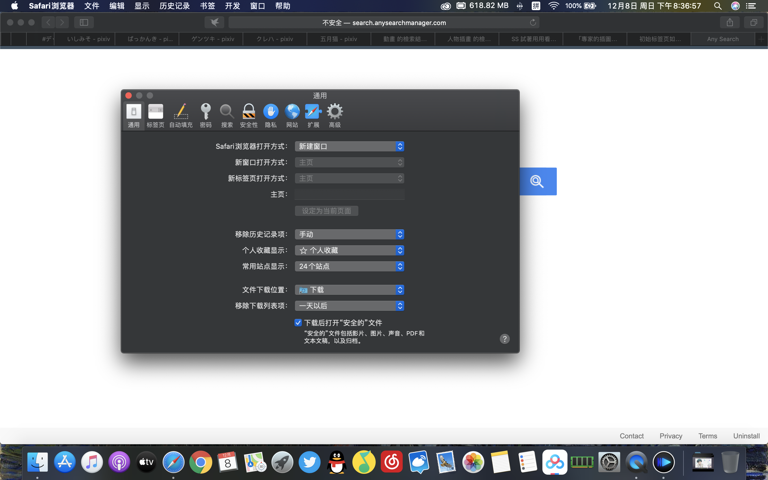This screenshot has height=480, width=768.
Task: Open the 移除历史记录项 dropdown
Action: click(349, 234)
